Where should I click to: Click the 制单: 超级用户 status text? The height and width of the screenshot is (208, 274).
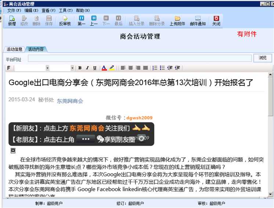pos(49,204)
